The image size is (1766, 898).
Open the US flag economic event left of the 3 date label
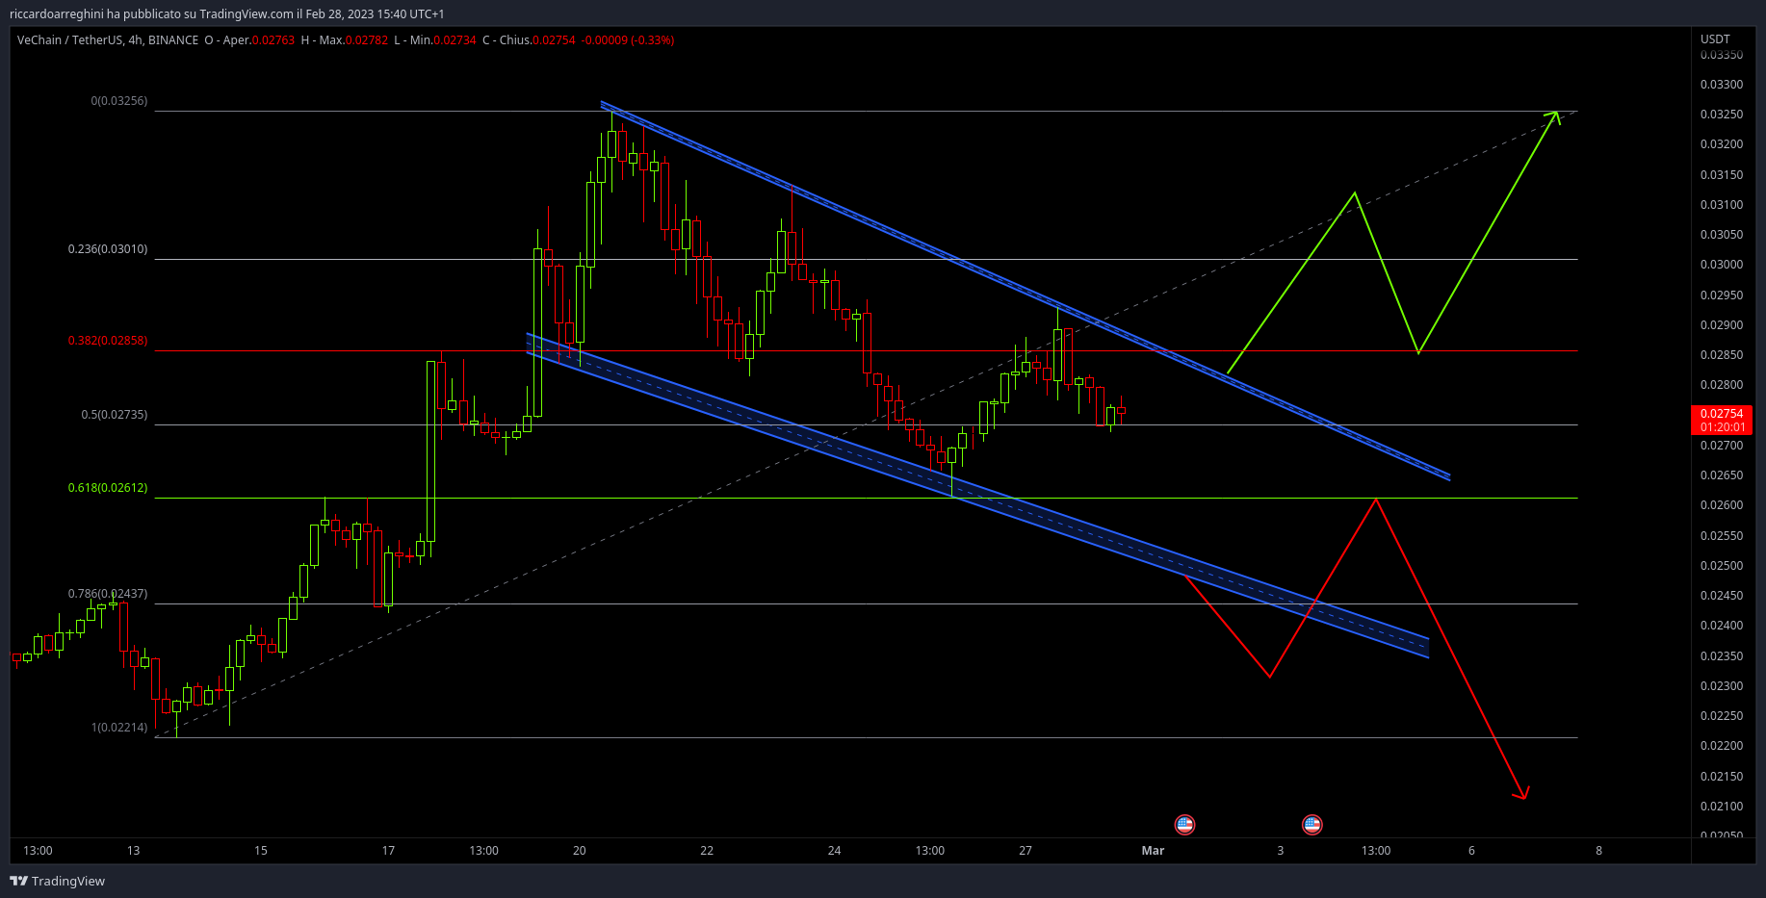1184,824
